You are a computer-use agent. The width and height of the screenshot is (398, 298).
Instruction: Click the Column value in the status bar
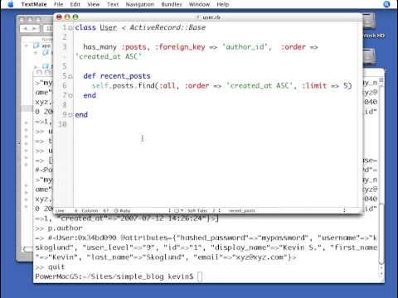coord(106,210)
